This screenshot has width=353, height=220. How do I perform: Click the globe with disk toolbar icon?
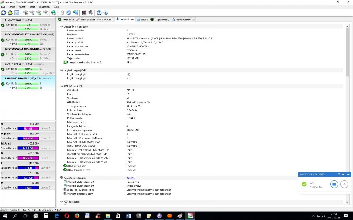[54, 13]
